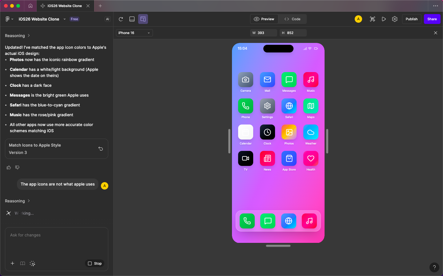Viewport: 443px width, 276px height.
Task: Click the purple Share button
Action: click(432, 19)
